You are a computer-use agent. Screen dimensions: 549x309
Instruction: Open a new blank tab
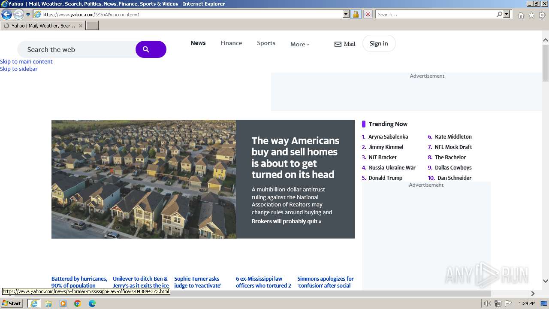[92, 26]
